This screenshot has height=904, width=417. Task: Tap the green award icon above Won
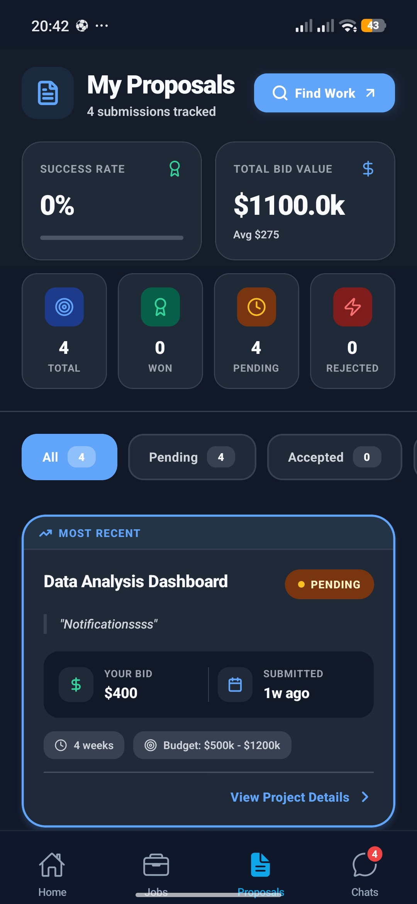(x=160, y=307)
